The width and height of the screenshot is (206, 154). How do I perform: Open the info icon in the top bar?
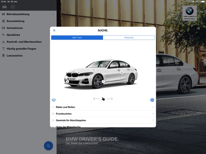[x=13, y=7]
